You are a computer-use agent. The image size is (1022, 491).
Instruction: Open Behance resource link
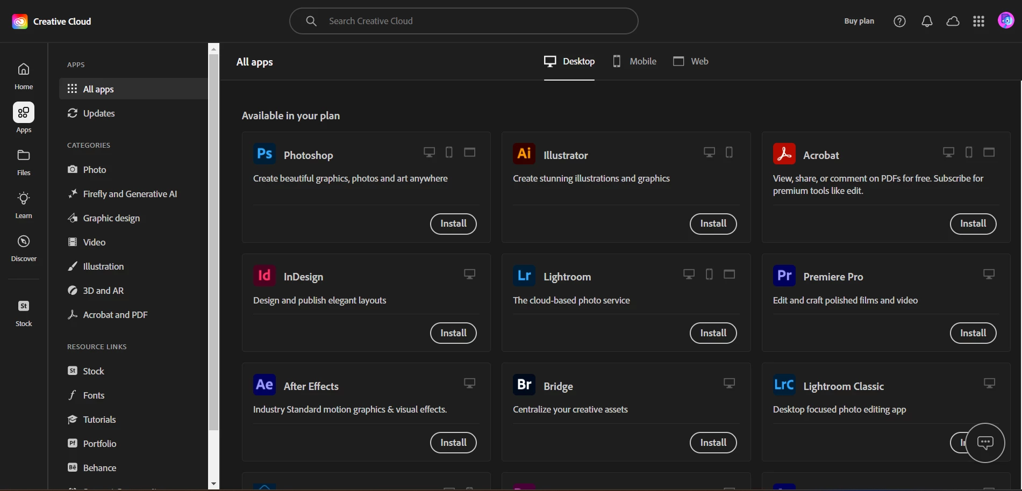[x=133, y=468]
